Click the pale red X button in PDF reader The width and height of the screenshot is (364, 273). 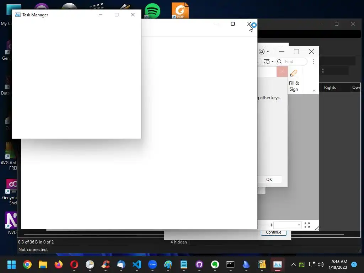(282, 71)
